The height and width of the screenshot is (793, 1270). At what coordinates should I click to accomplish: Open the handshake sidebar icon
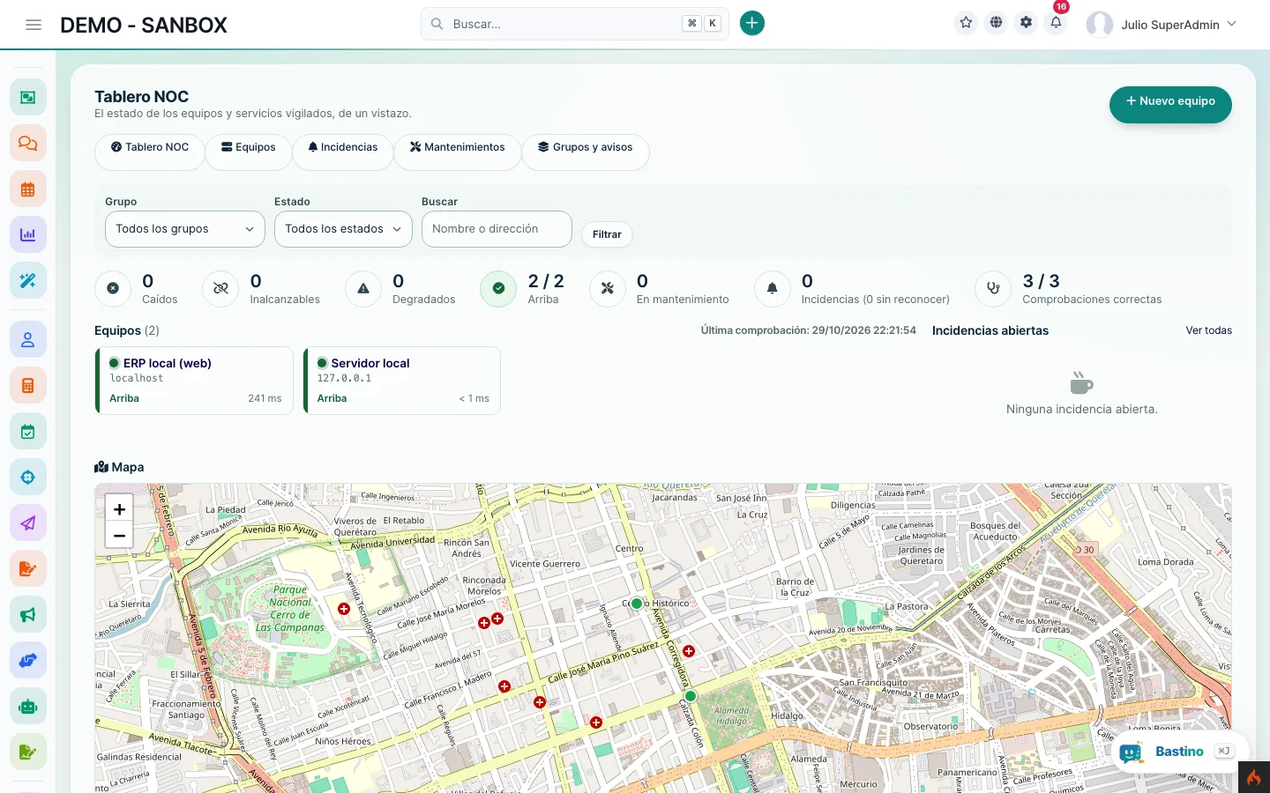(28, 660)
